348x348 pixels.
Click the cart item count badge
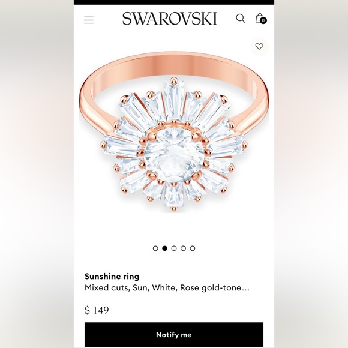pos(263,20)
